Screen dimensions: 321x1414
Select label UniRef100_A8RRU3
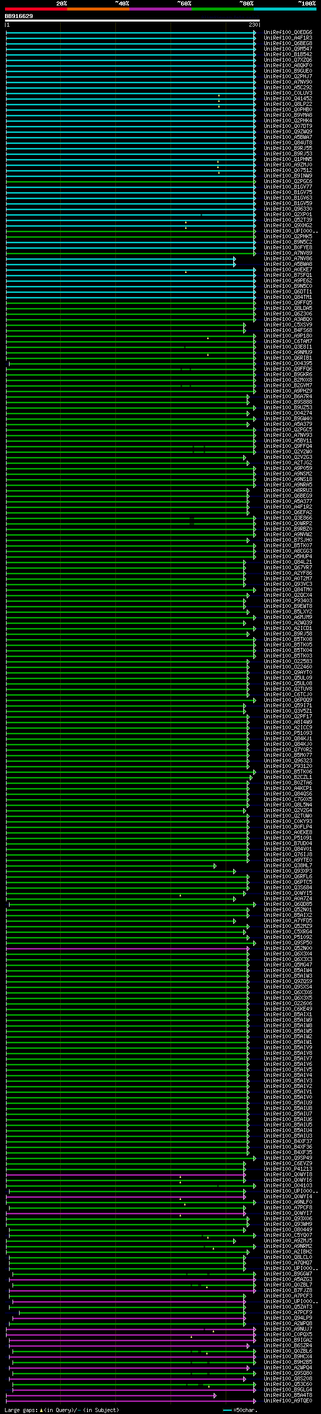coord(287,490)
